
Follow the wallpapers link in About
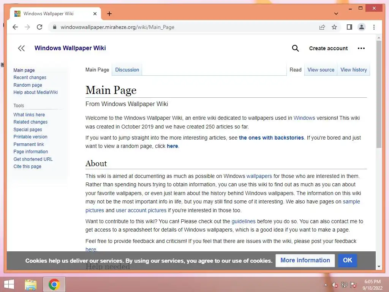click(x=259, y=176)
